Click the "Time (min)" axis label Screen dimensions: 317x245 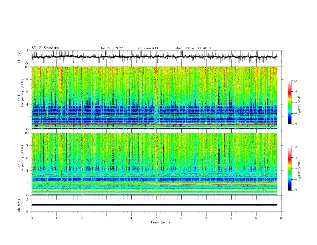point(160,222)
